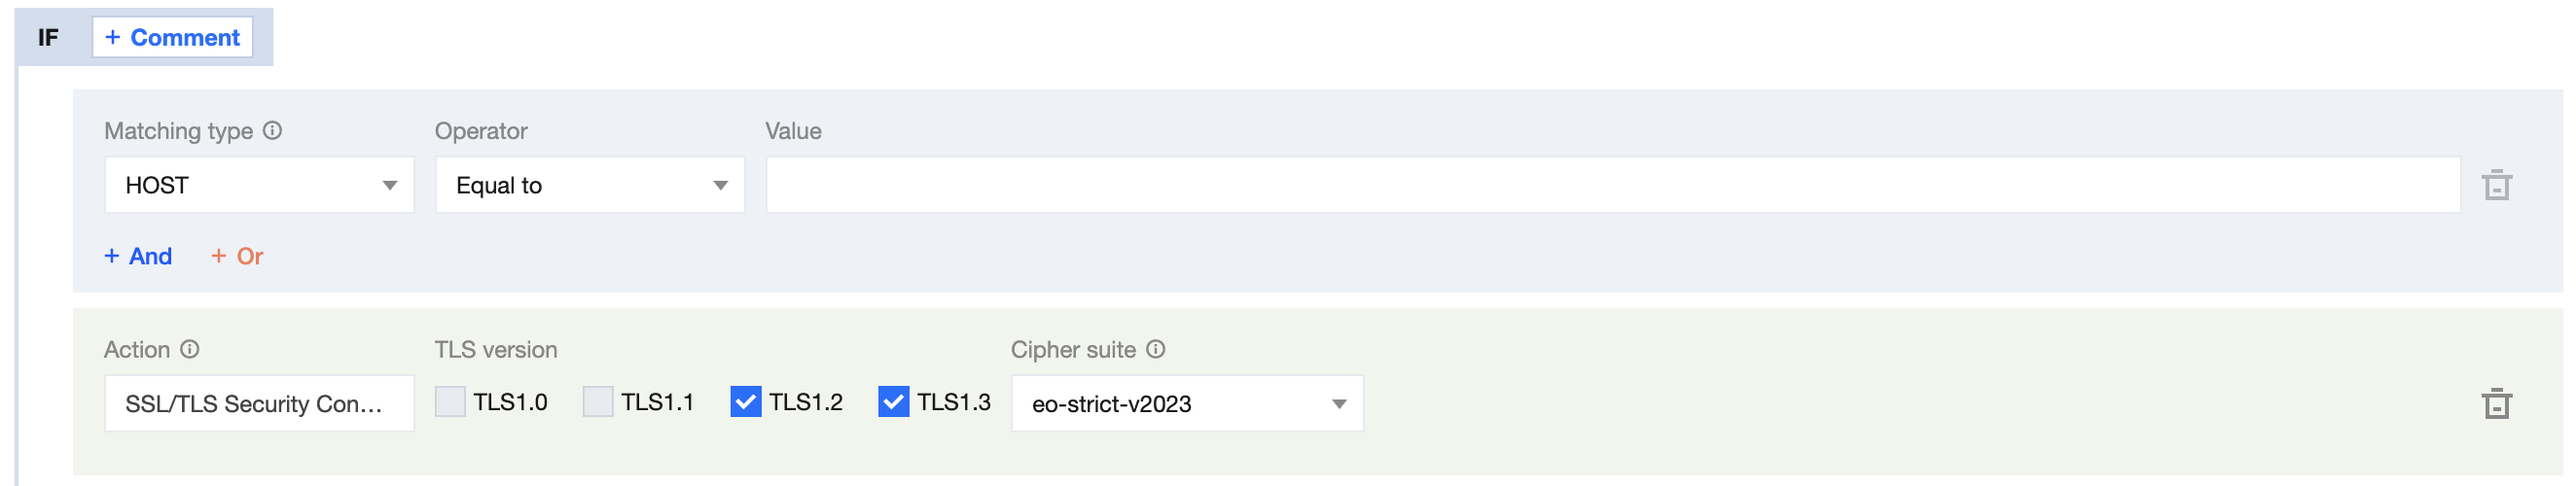Viewport: 2576px width, 486px height.
Task: Click the Action info icon
Action: [x=190, y=349]
